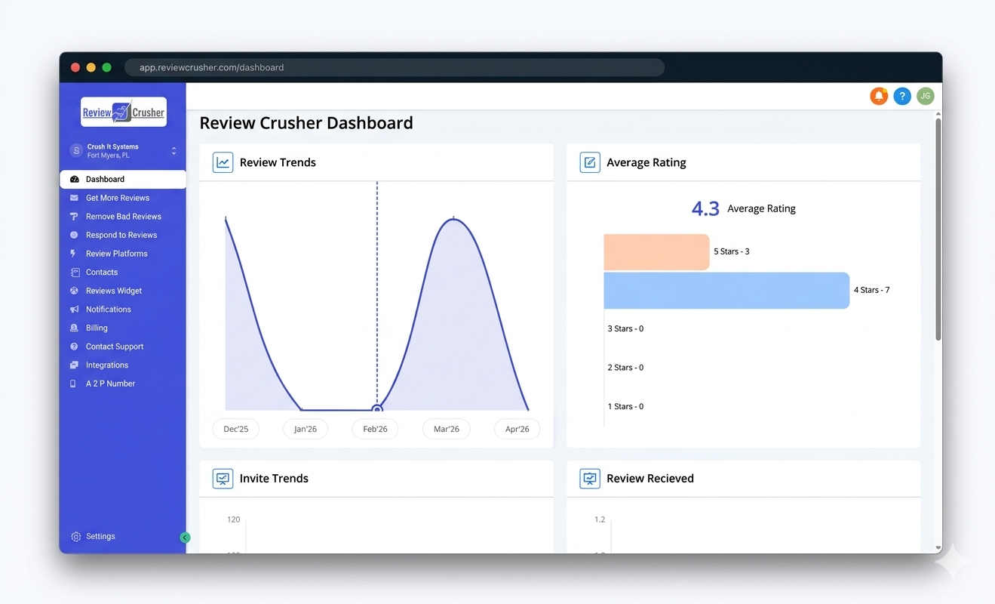The height and width of the screenshot is (604, 995).
Task: Click the Review Trends chart icon
Action: tap(223, 162)
